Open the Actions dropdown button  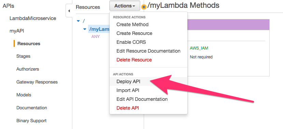[125, 6]
